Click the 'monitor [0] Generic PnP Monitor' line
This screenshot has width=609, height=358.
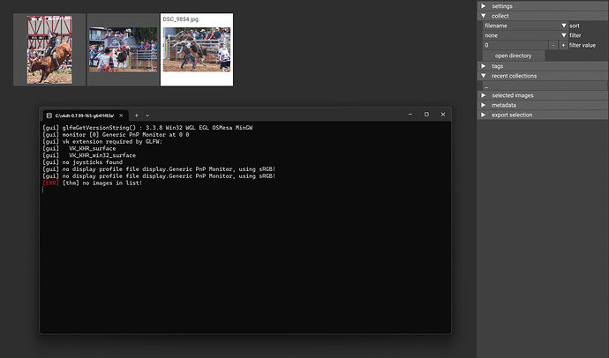point(116,135)
